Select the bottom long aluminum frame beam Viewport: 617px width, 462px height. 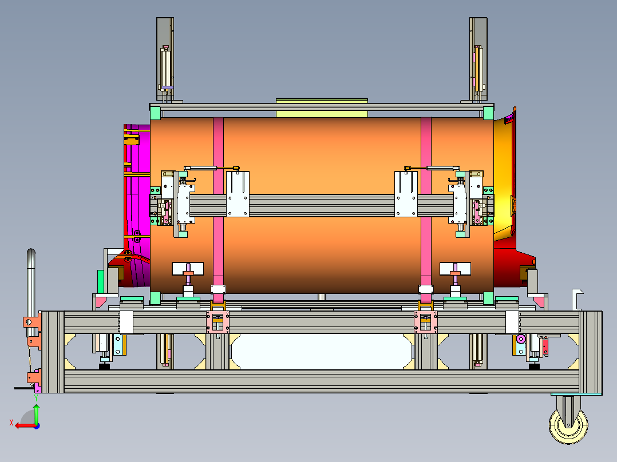[x=322, y=381]
